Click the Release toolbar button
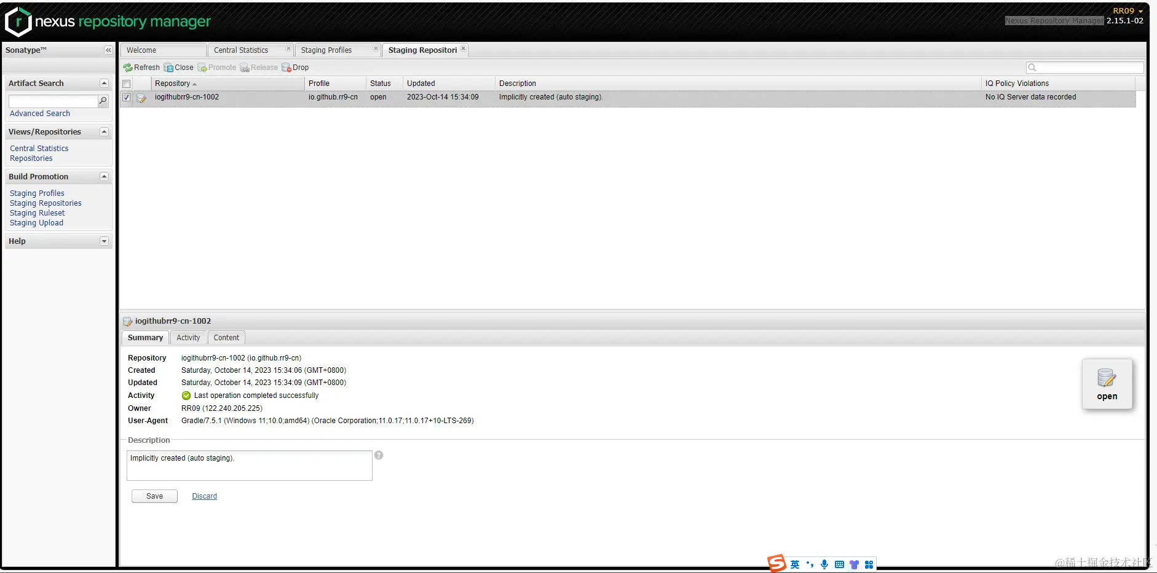 (259, 68)
